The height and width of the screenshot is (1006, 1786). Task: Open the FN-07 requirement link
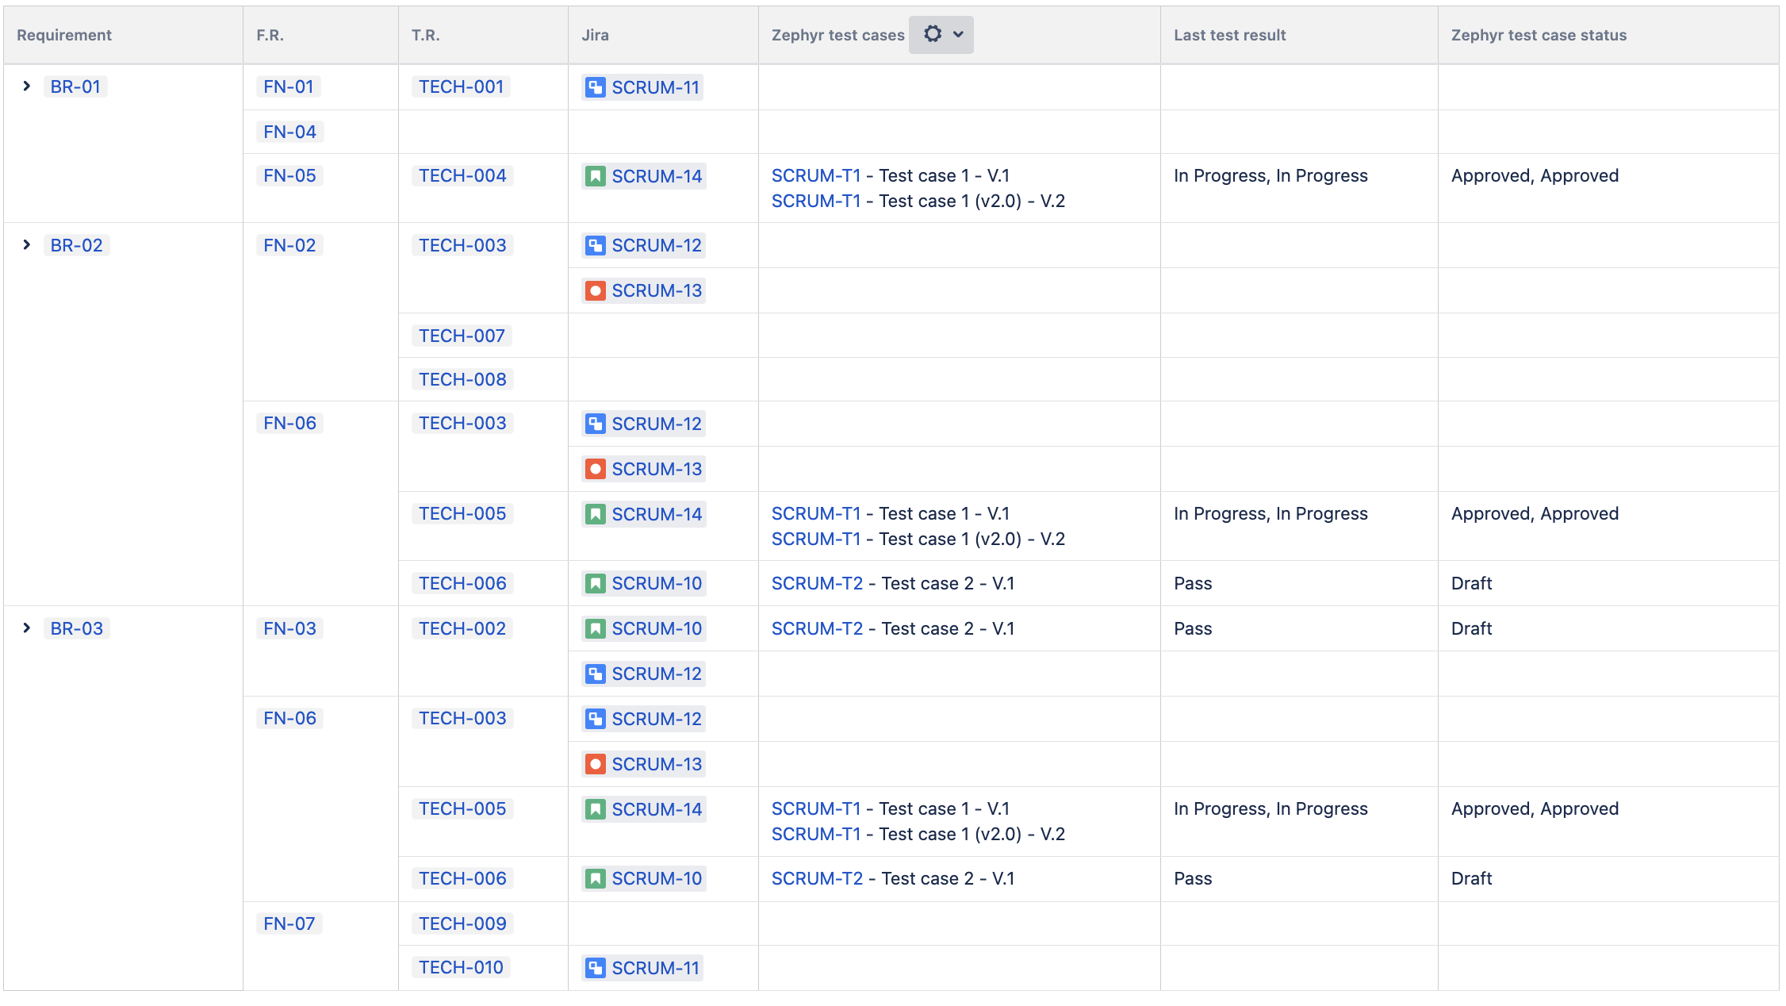(x=289, y=923)
